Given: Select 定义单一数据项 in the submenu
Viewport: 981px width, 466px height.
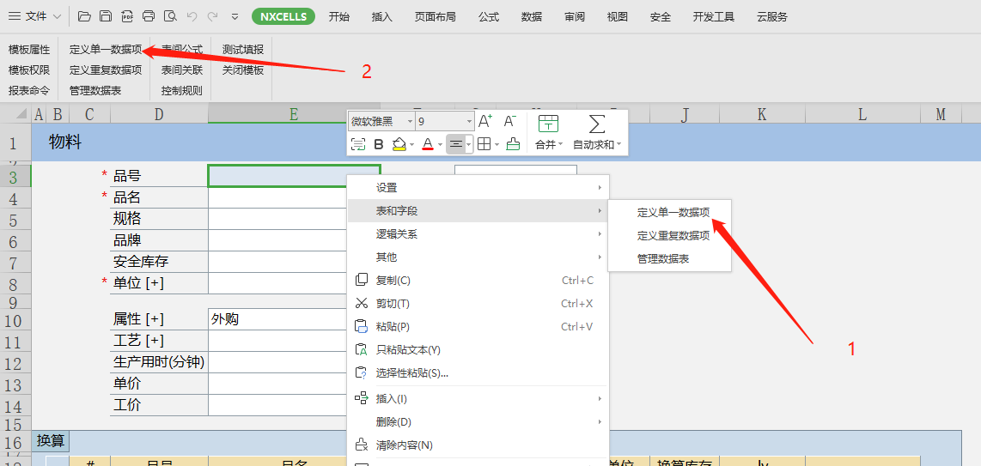Looking at the screenshot, I should (x=673, y=212).
